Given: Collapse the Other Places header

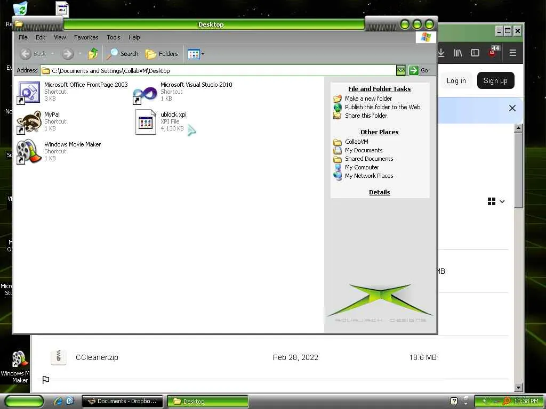Looking at the screenshot, I should coord(379,132).
